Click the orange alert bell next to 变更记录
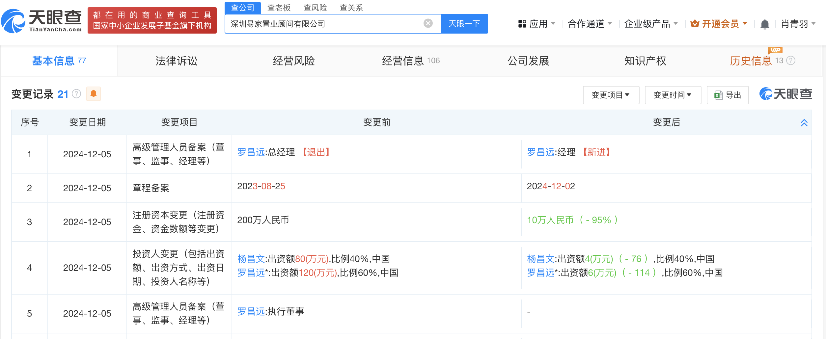This screenshot has width=826, height=339. coord(94,94)
